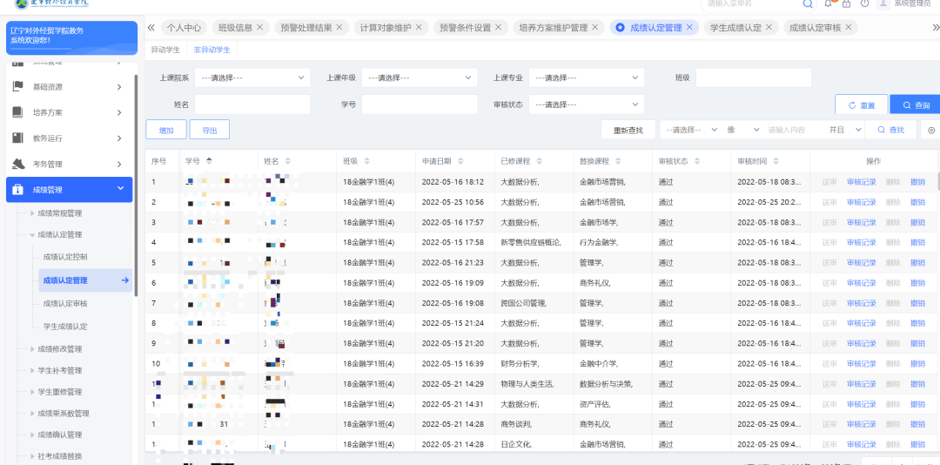Image resolution: width=940 pixels, height=465 pixels.
Task: Expand 成绩修改管理 in the sidebar tree
Action: (x=59, y=349)
